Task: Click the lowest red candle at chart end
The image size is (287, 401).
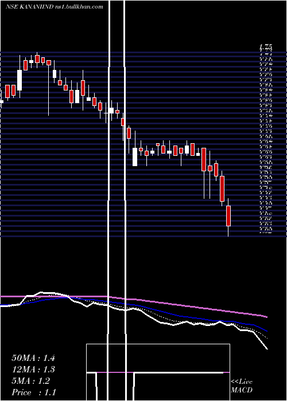Action: 228,216
